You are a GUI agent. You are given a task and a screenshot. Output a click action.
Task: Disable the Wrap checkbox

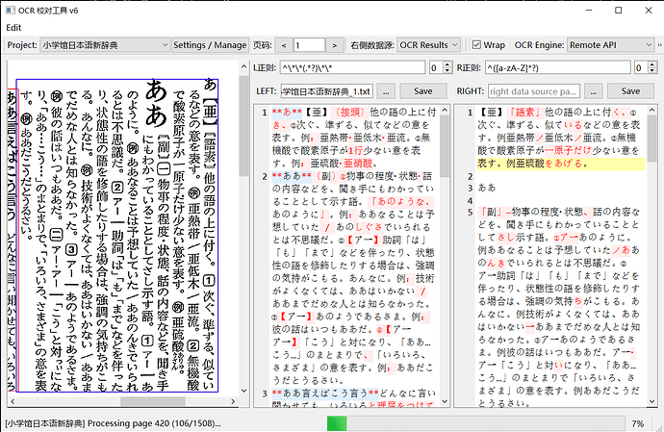click(476, 45)
